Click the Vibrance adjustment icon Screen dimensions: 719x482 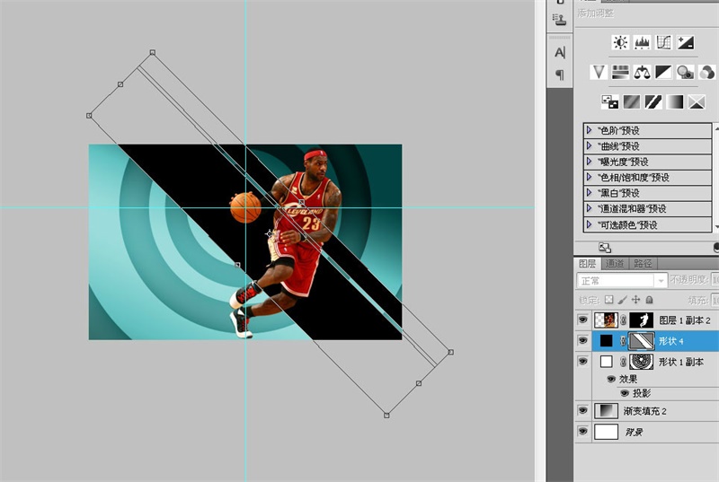pos(599,72)
